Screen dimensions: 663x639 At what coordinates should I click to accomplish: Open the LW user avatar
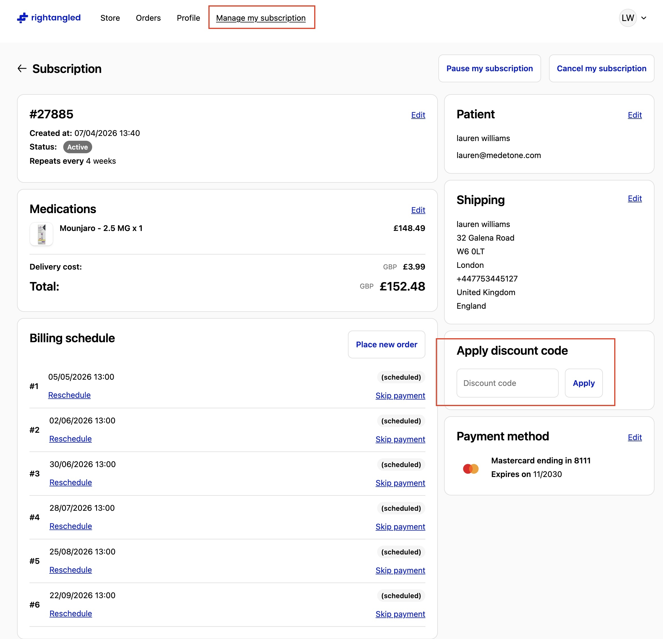628,18
